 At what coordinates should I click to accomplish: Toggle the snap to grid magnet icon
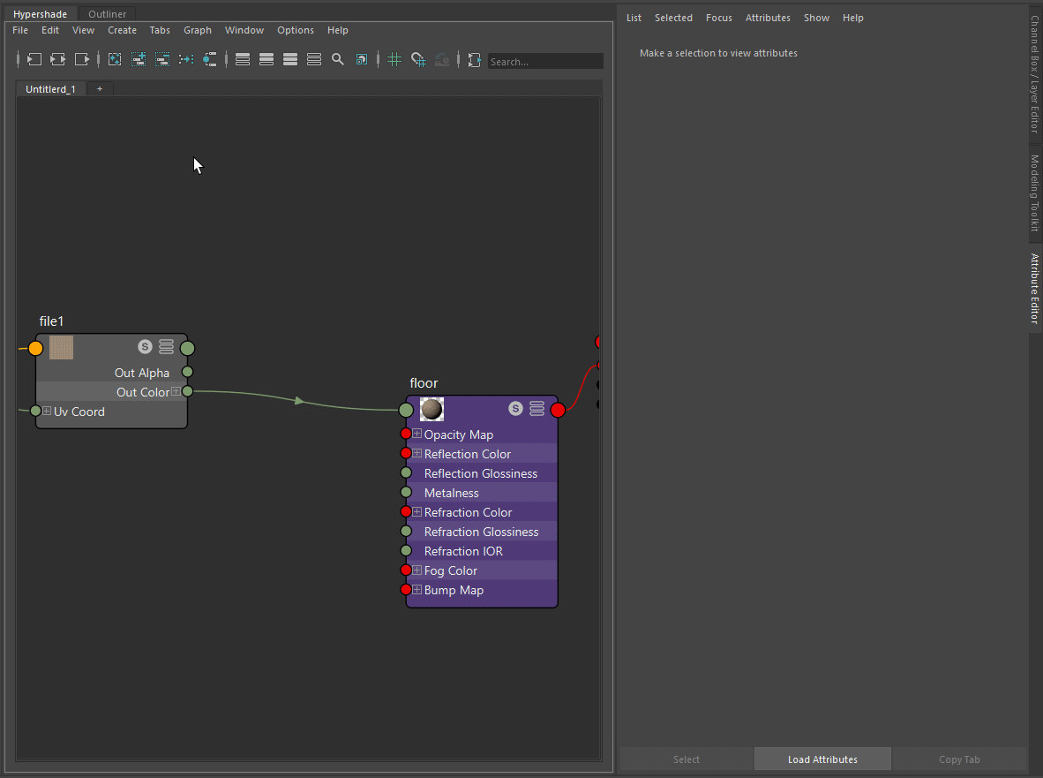[x=418, y=59]
